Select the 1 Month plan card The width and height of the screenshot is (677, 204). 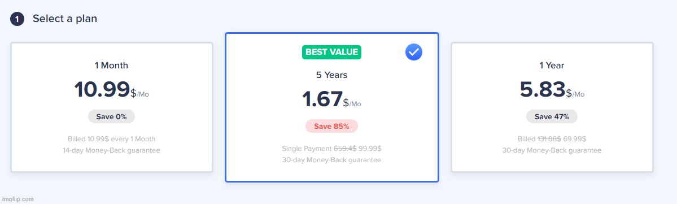coord(112,107)
